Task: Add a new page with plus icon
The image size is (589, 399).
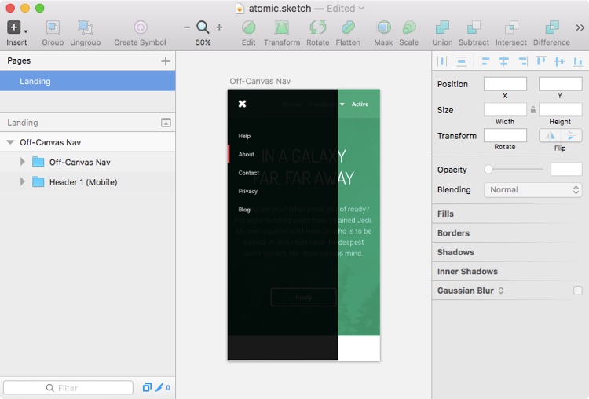Action: pyautogui.click(x=165, y=61)
